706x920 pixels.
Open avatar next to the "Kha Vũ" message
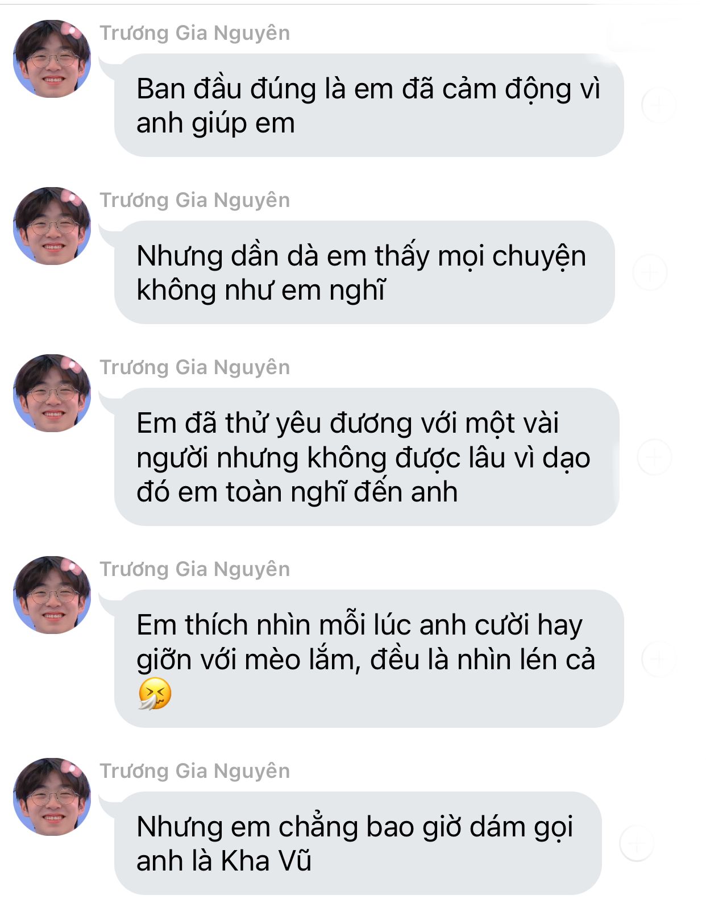(x=52, y=796)
